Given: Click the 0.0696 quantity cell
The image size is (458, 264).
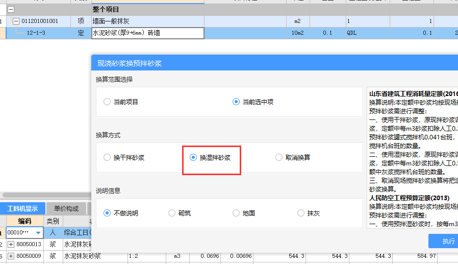Looking at the screenshot, I should tap(205, 256).
